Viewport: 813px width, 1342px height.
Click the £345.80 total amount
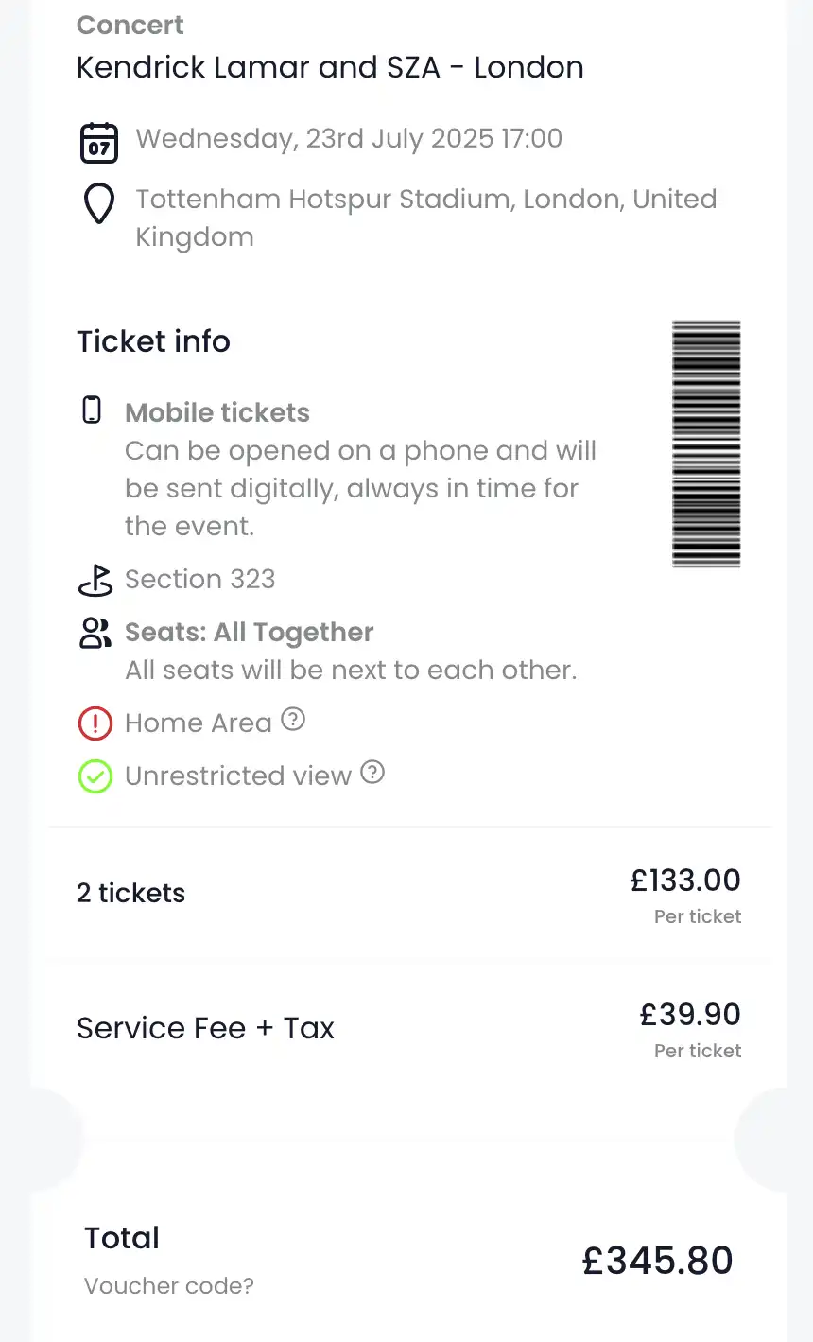click(657, 1259)
